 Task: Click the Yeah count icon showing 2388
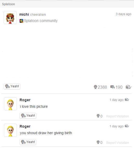tap(95, 87)
